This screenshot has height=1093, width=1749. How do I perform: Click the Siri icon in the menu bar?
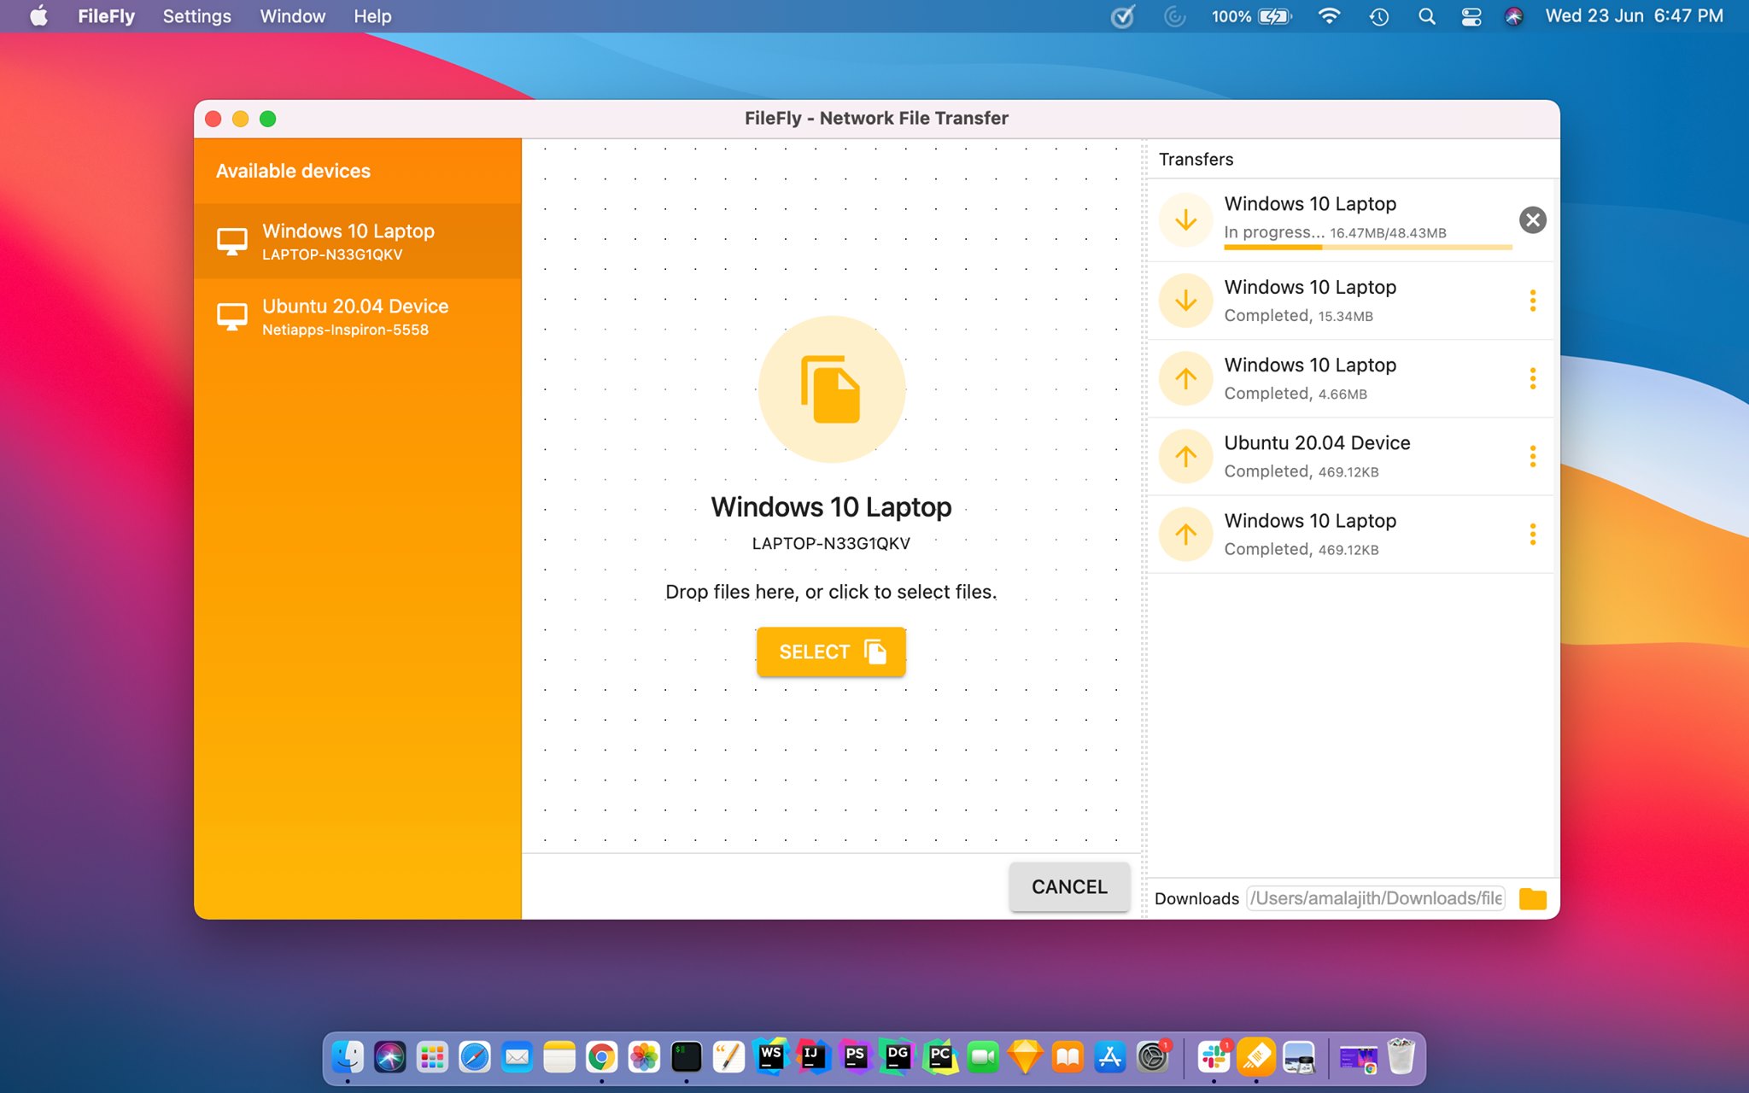[x=1513, y=16]
